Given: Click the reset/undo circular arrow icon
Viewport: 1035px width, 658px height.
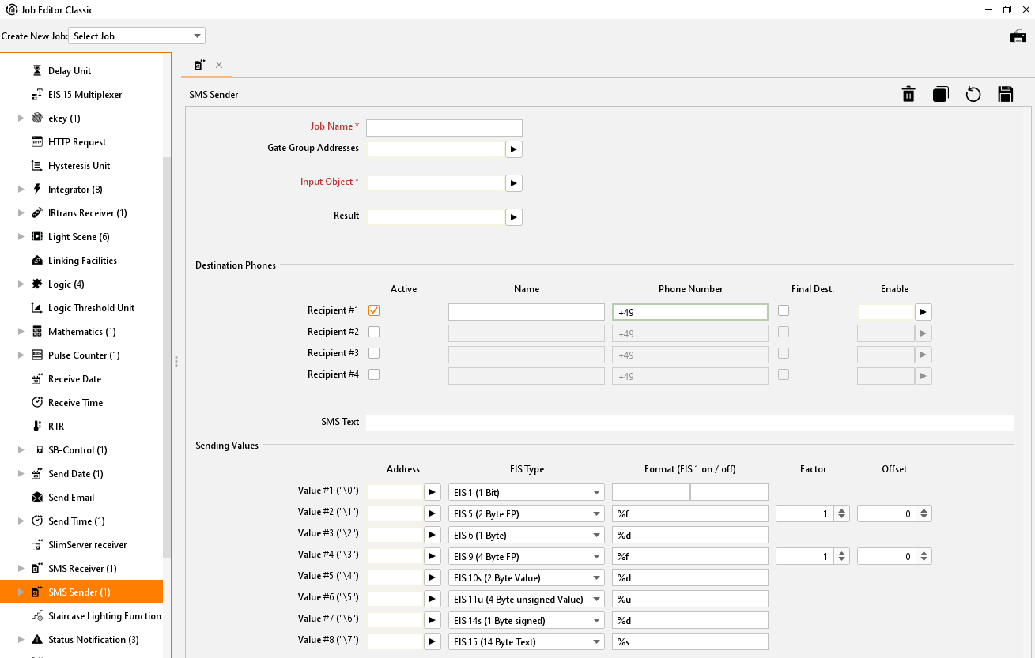Looking at the screenshot, I should (x=973, y=95).
